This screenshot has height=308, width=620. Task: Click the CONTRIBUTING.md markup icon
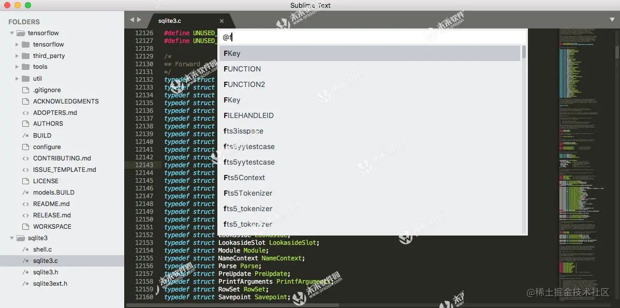[x=26, y=158]
